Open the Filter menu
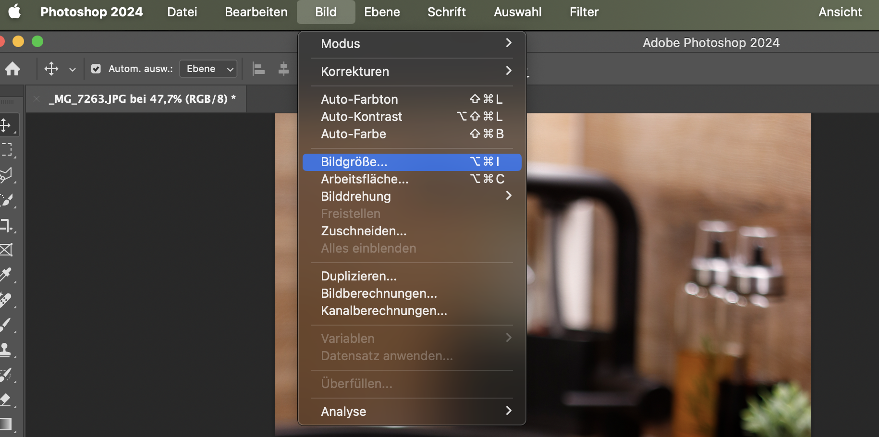Viewport: 879px width, 437px height. (x=584, y=12)
